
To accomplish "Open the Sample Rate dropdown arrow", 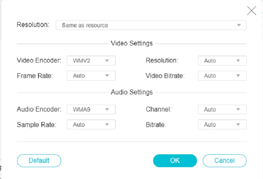I will click(x=107, y=125).
